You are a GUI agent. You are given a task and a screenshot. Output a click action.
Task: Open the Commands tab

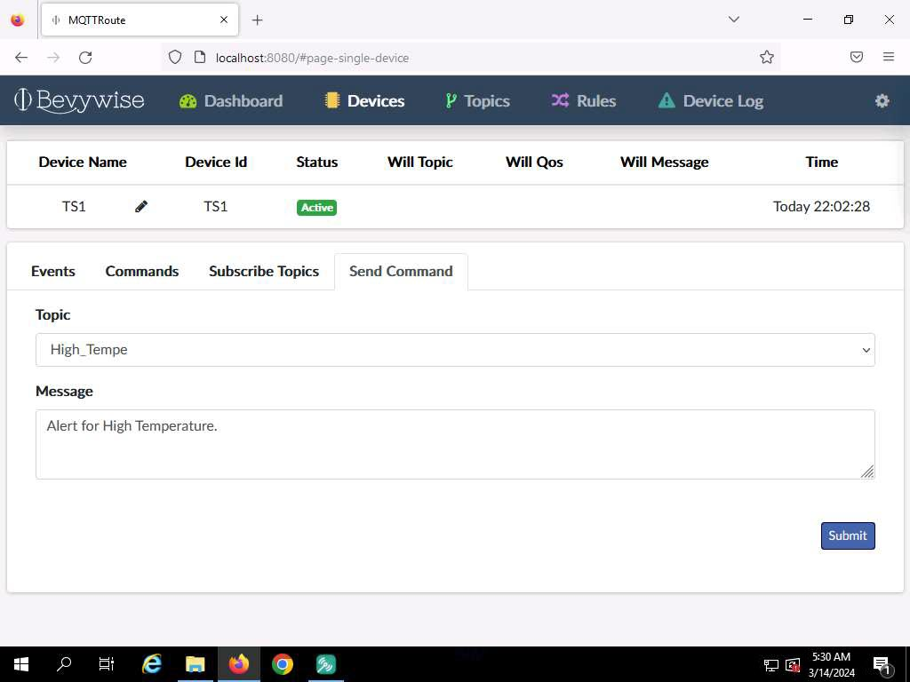pyautogui.click(x=142, y=272)
